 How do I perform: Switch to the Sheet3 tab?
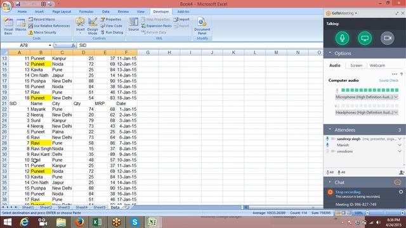pyautogui.click(x=63, y=207)
